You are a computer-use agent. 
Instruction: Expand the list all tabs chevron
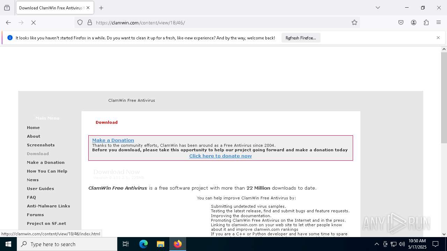(378, 8)
